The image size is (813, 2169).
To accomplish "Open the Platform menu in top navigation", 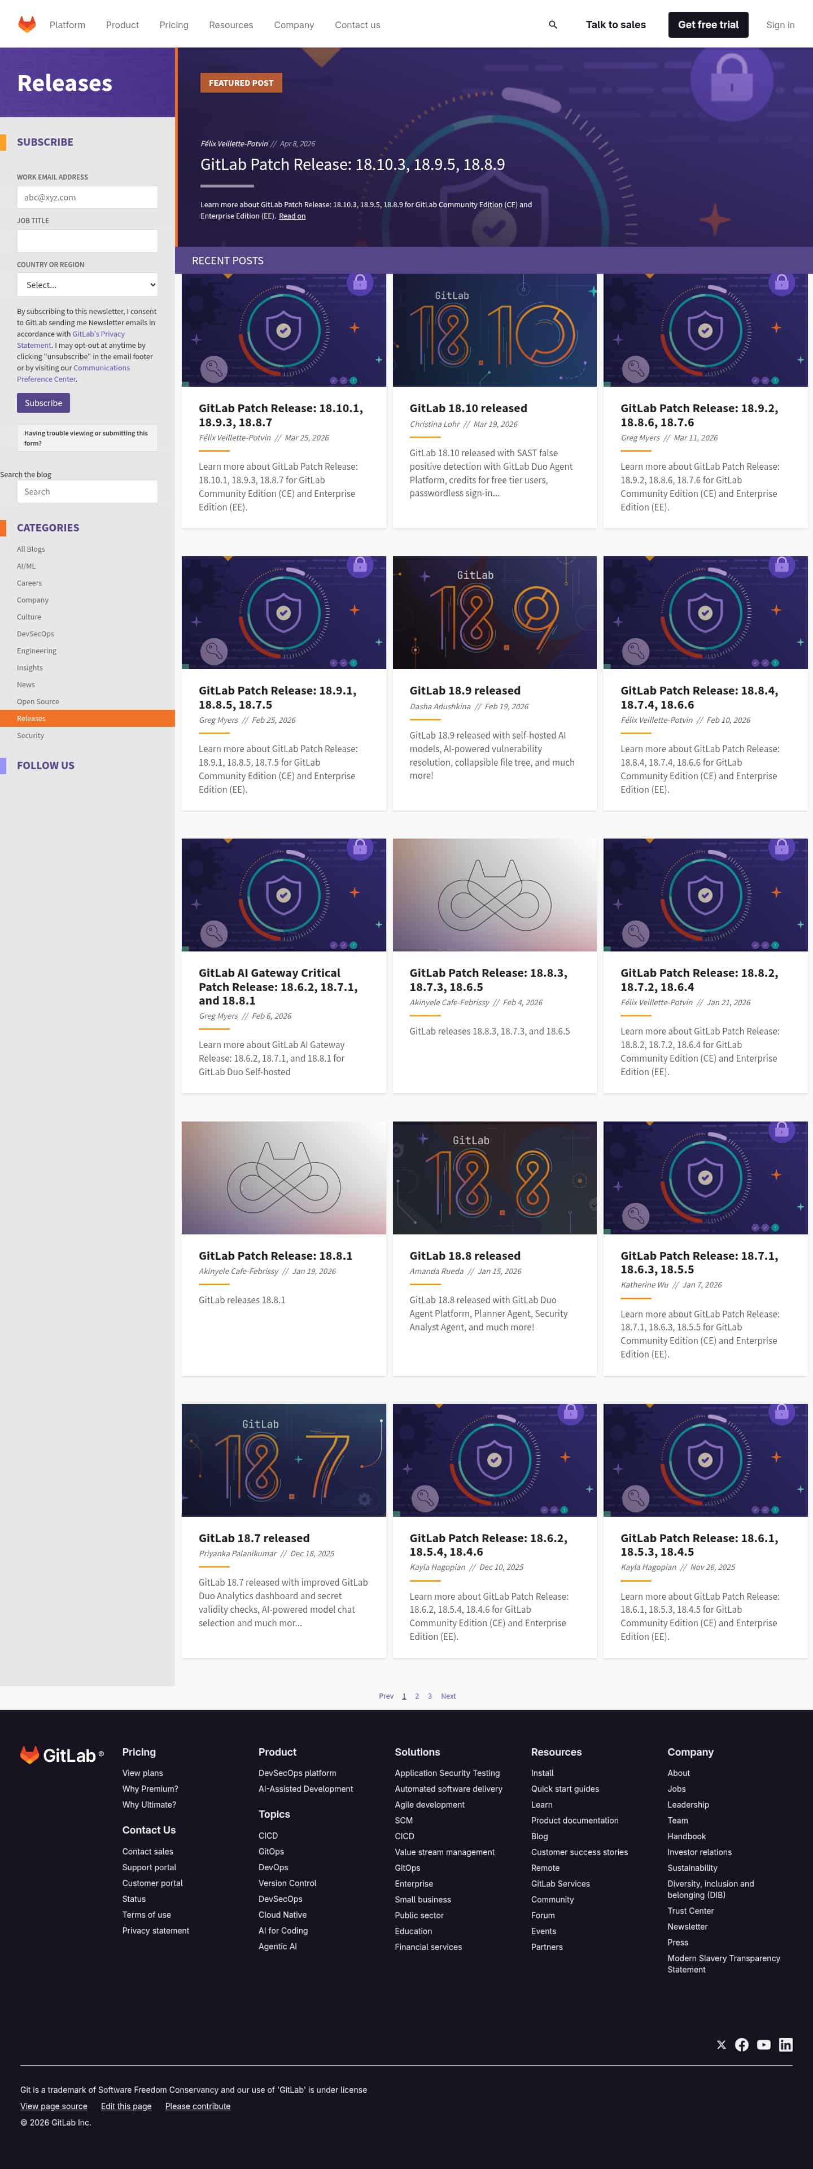I will [67, 24].
